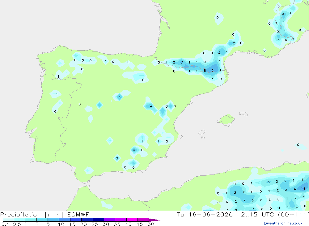The image size is (309, 226).
Task: Click the legend label '20'
Action: tap(83, 224)
